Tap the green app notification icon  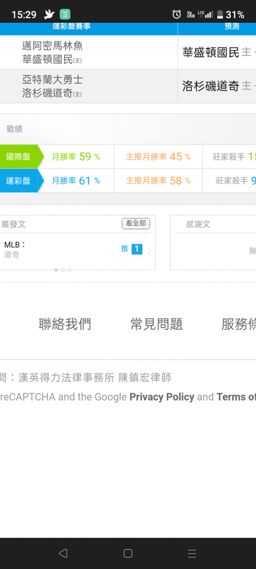(65, 15)
